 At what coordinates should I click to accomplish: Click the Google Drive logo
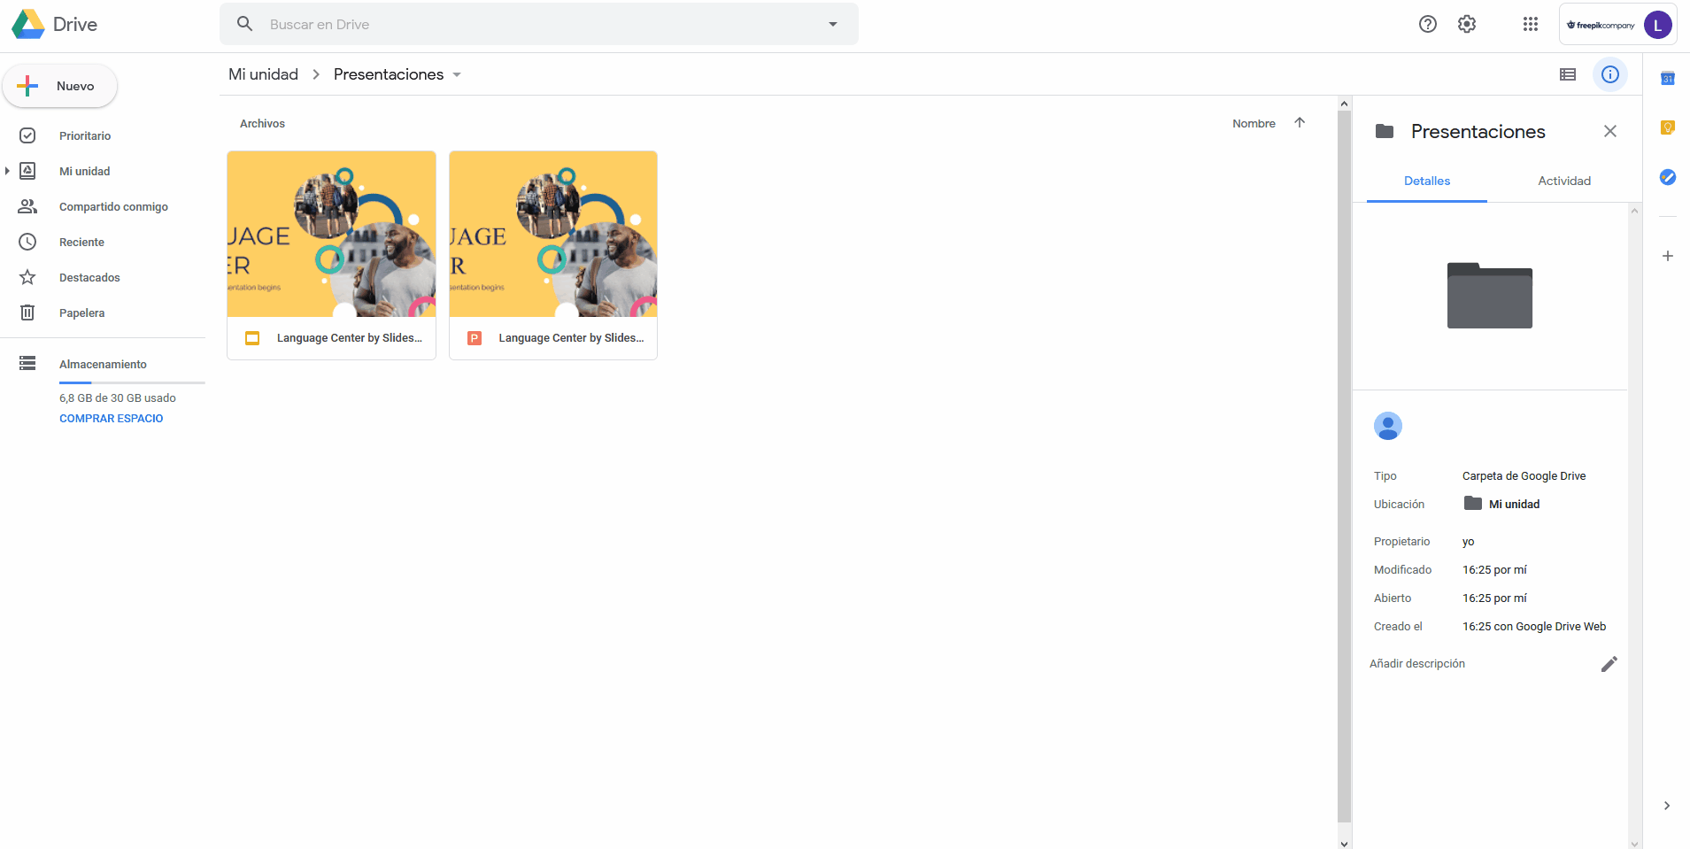28,24
